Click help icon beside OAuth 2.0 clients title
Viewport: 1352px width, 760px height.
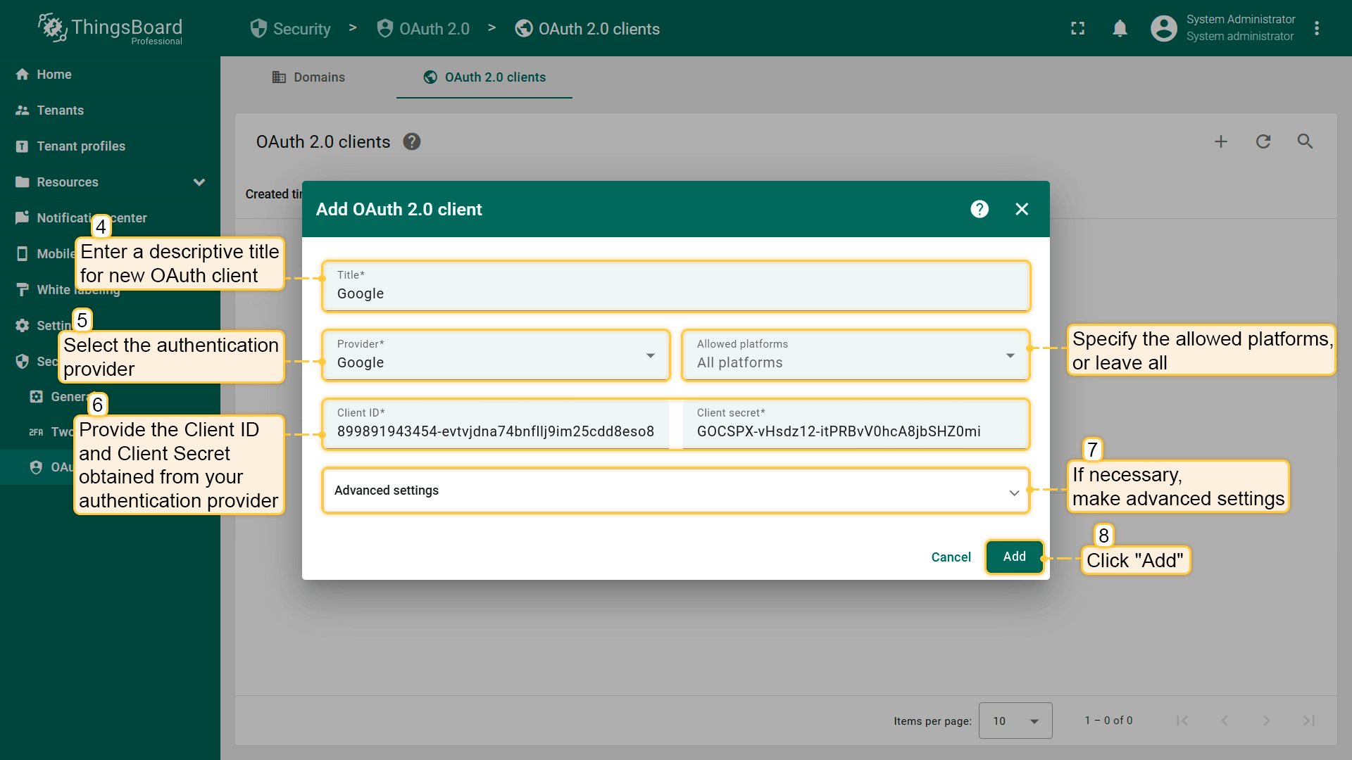[x=412, y=141]
